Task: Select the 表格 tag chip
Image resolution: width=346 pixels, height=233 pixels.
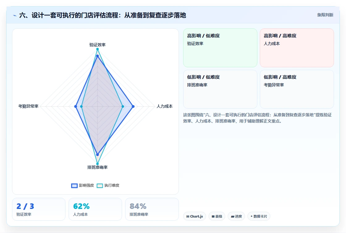Action: pyautogui.click(x=217, y=216)
